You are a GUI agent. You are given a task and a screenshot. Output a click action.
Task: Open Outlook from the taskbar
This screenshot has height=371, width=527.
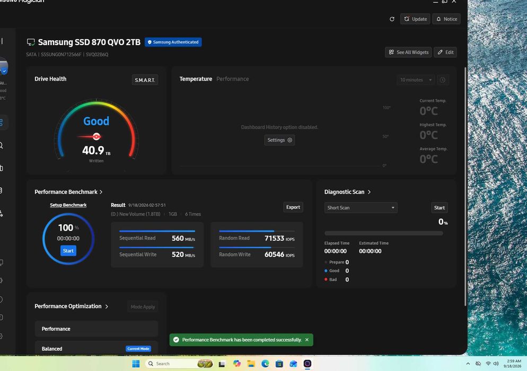pos(293,364)
